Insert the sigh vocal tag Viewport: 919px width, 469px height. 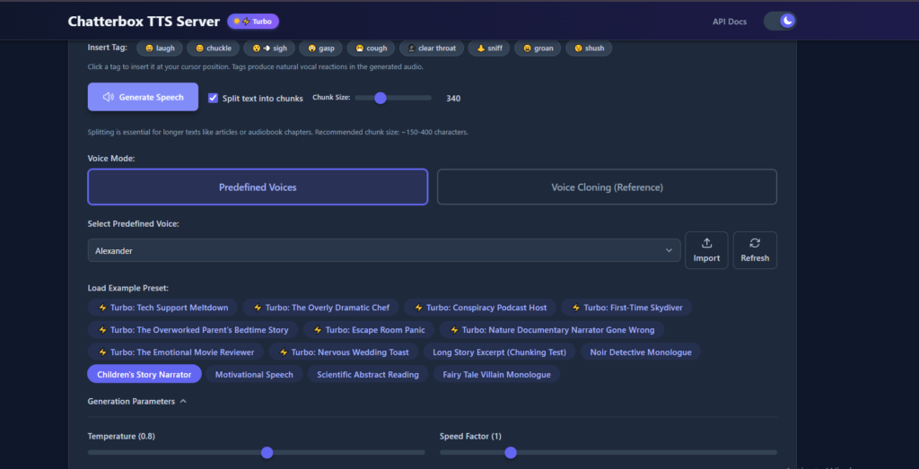click(267, 48)
